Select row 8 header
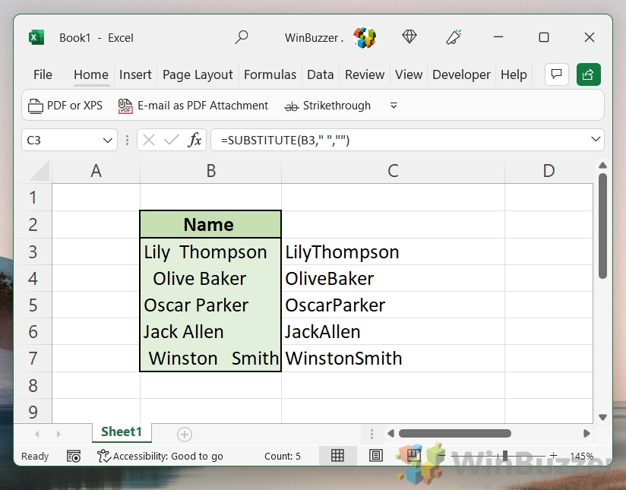Screen dimensions: 626x490 33,385
